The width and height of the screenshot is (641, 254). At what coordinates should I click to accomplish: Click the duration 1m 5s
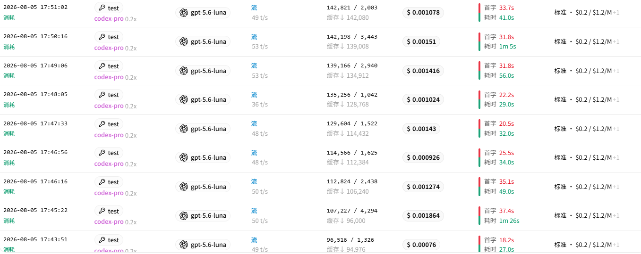click(507, 46)
